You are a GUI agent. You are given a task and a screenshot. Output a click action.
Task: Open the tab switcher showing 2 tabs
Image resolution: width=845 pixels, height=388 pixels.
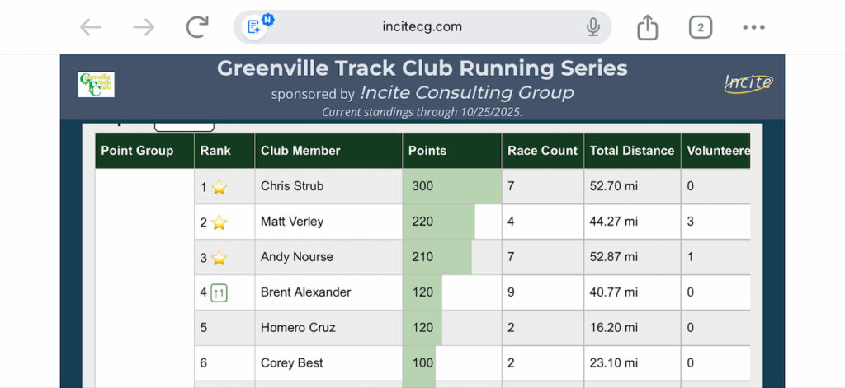tap(700, 27)
